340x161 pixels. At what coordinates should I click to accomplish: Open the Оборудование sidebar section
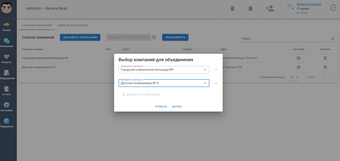click(x=6, y=75)
